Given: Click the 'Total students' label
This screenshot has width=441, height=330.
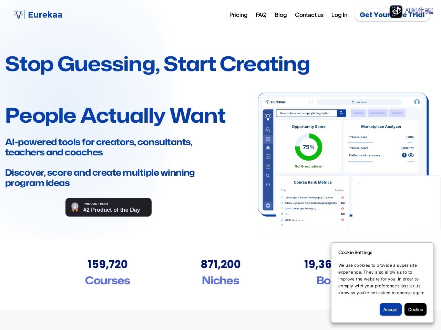Looking at the screenshot, I should 358,148.
